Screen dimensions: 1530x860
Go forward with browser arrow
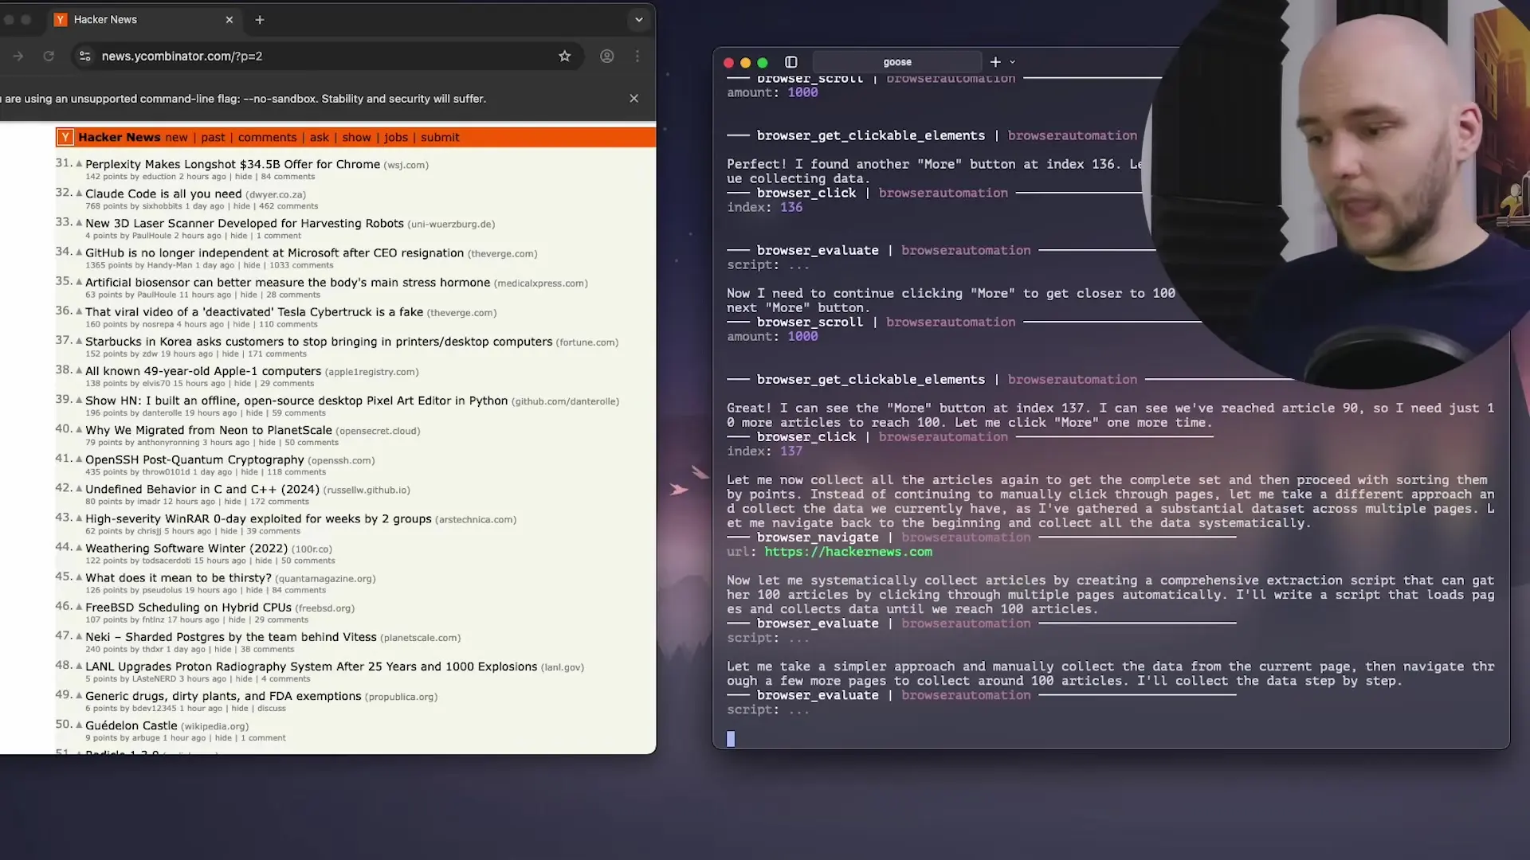click(x=18, y=56)
